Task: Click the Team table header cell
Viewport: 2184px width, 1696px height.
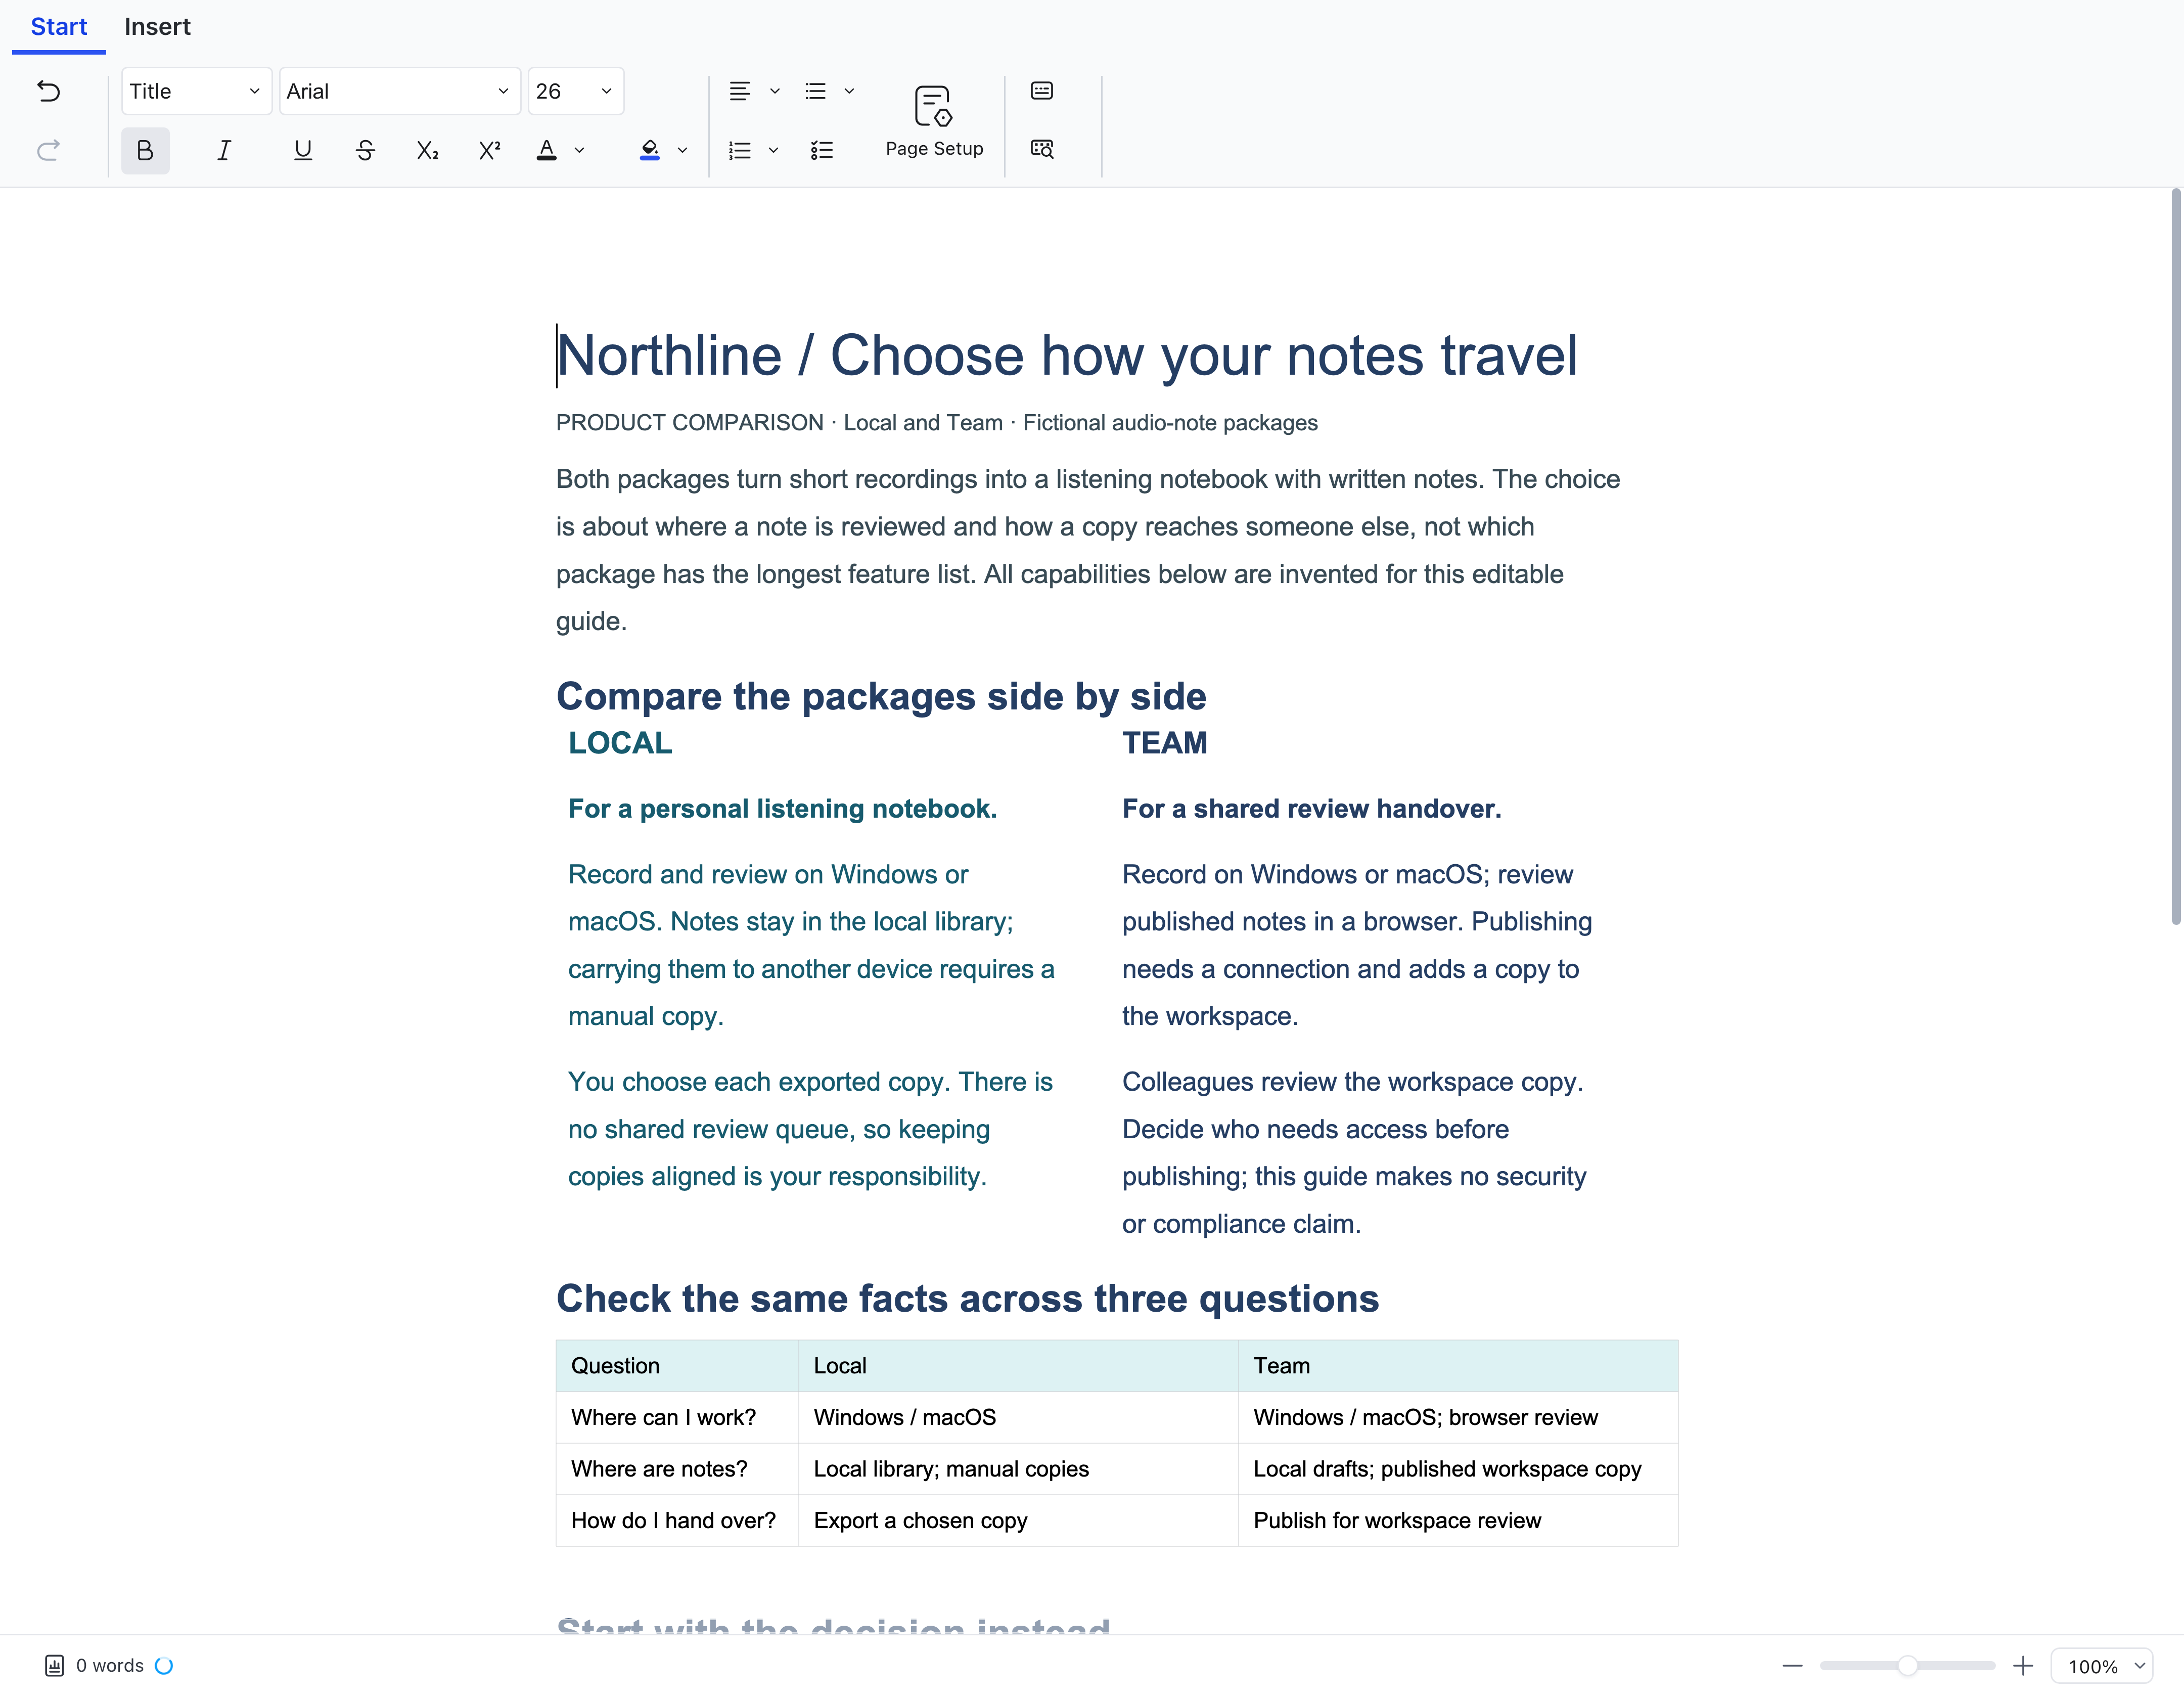Action: [1458, 1366]
